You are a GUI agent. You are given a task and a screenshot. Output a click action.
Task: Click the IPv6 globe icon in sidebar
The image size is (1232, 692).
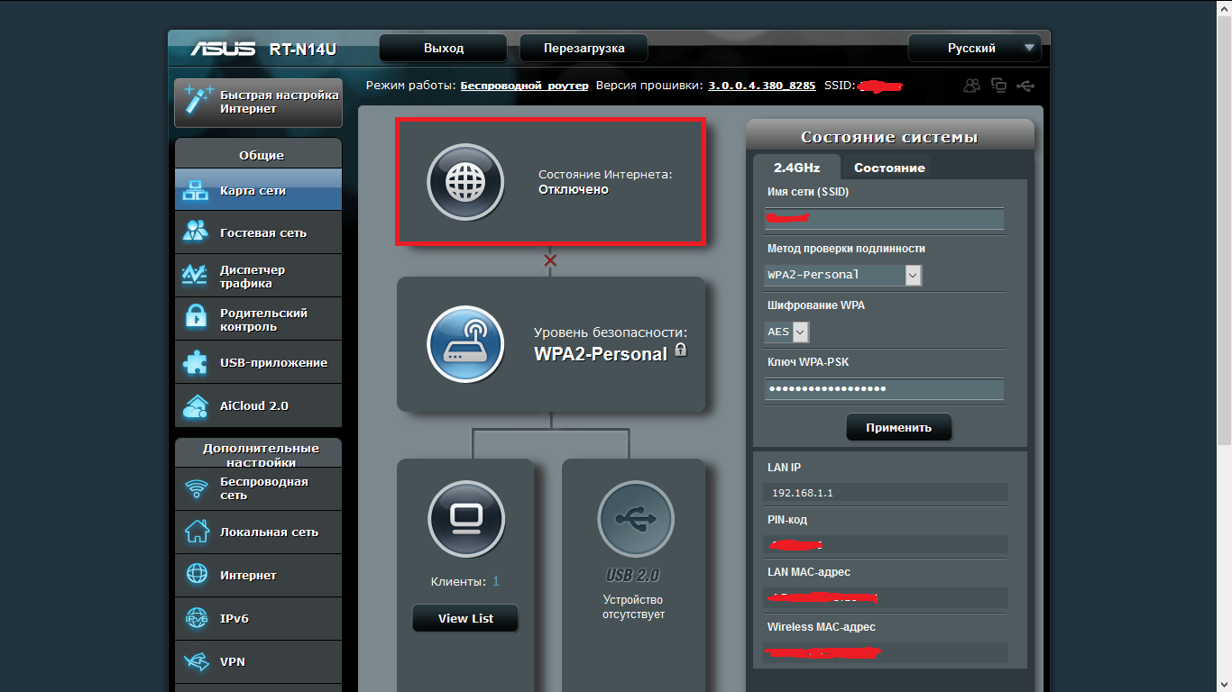[x=196, y=618]
